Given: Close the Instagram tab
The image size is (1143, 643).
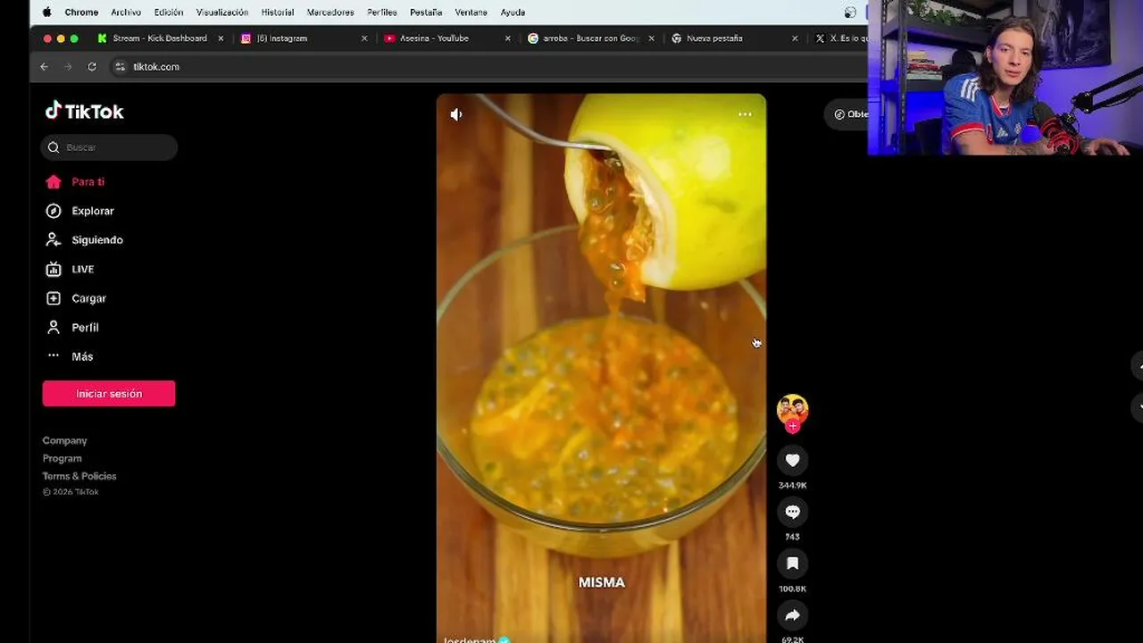Looking at the screenshot, I should tap(363, 38).
